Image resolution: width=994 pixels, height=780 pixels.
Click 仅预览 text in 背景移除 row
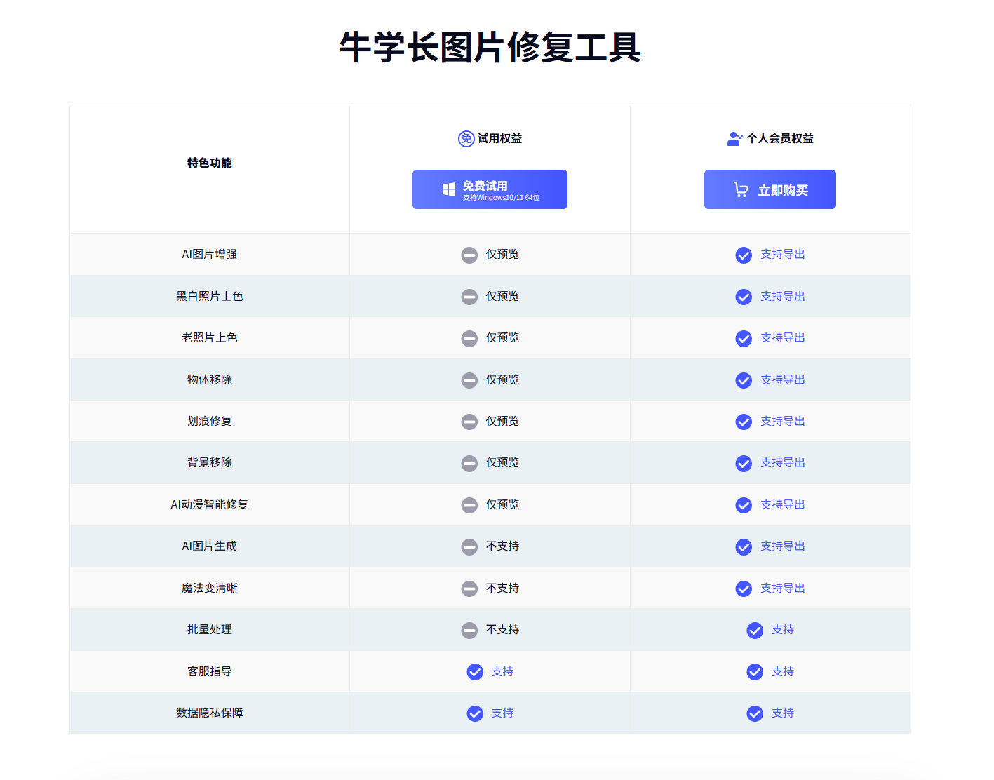pyautogui.click(x=502, y=462)
